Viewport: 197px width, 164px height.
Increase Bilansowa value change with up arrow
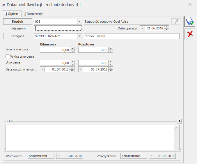click(72, 49)
